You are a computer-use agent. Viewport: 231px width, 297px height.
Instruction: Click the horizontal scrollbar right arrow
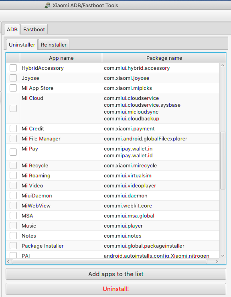[217, 261]
